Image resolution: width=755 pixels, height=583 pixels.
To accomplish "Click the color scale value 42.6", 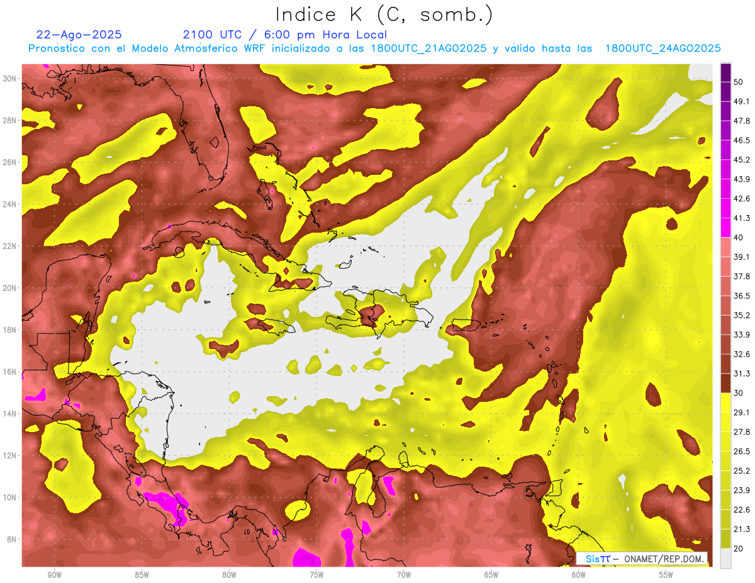I will coord(741,199).
